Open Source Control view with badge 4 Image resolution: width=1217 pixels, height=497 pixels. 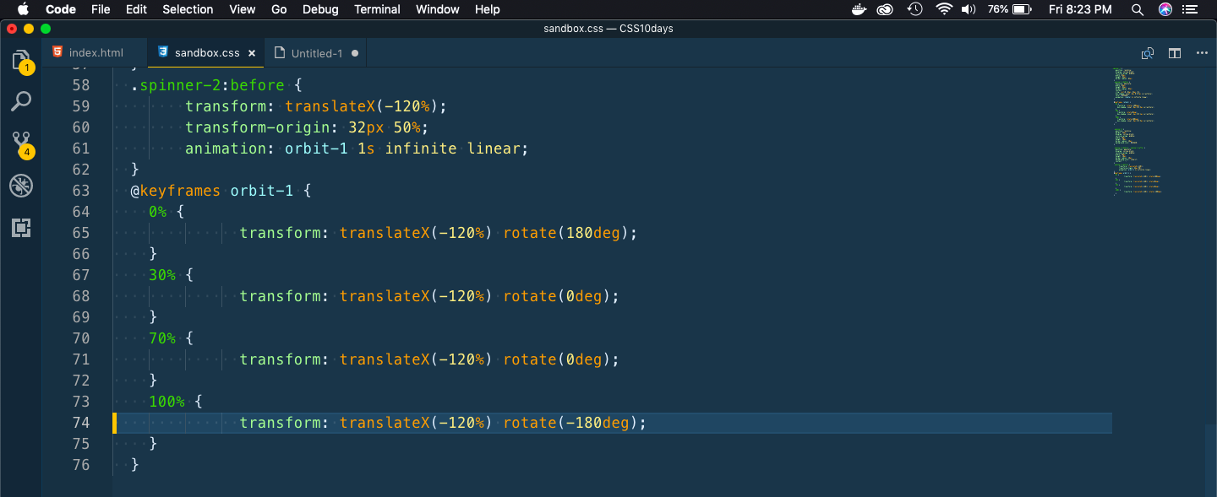tap(21, 143)
